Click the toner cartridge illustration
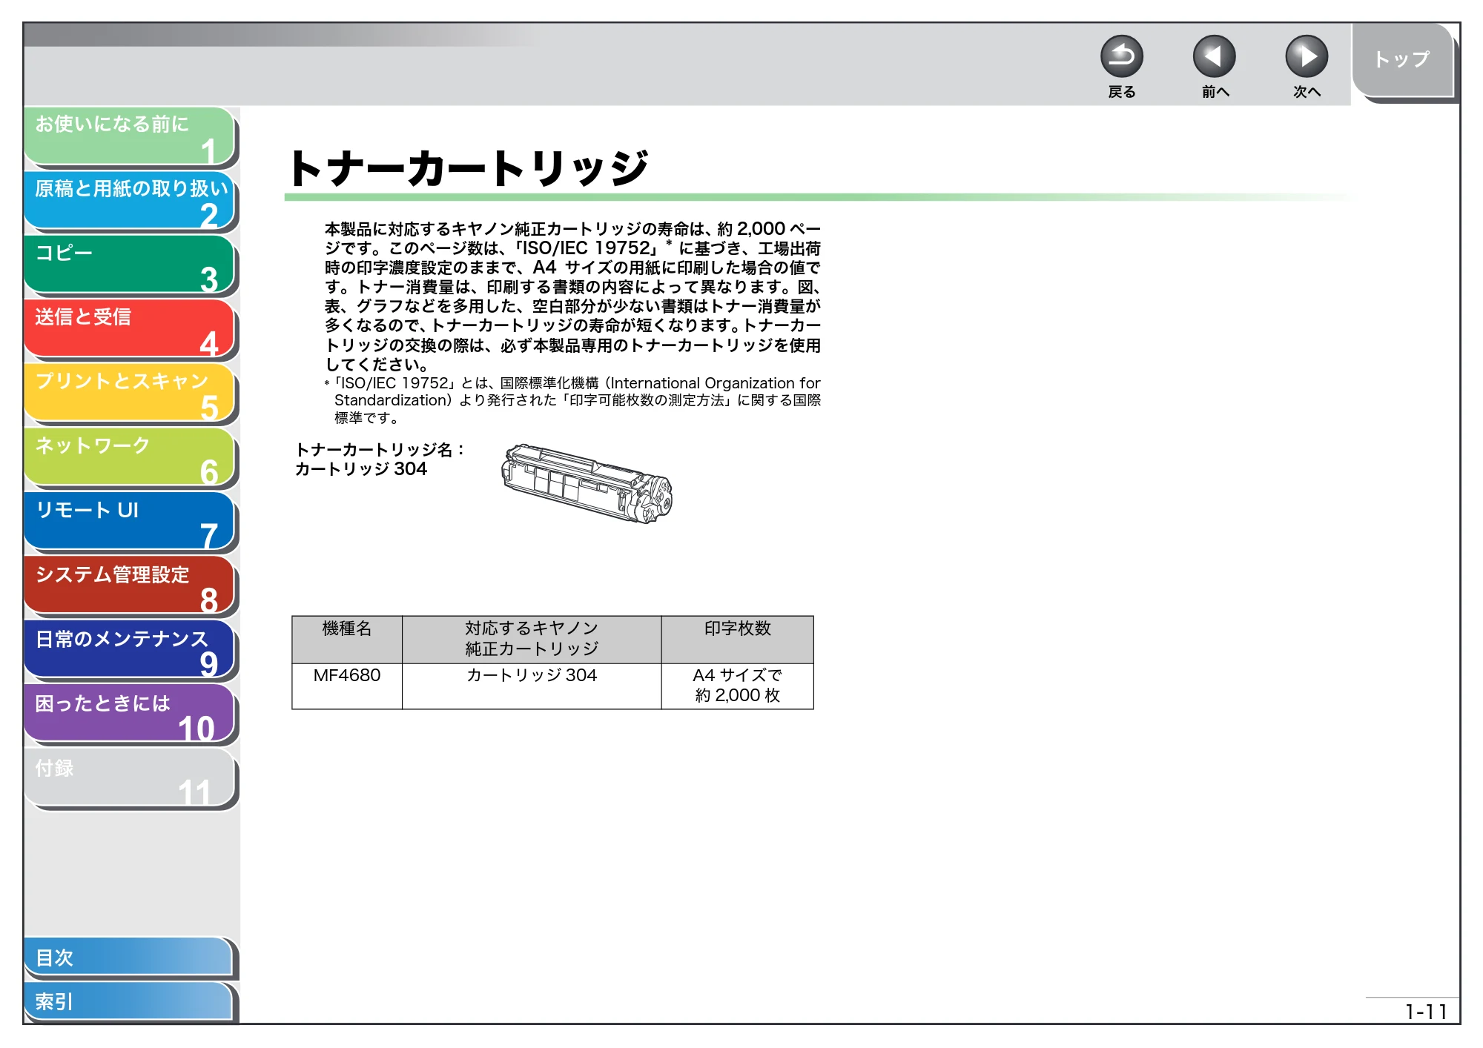 [587, 484]
